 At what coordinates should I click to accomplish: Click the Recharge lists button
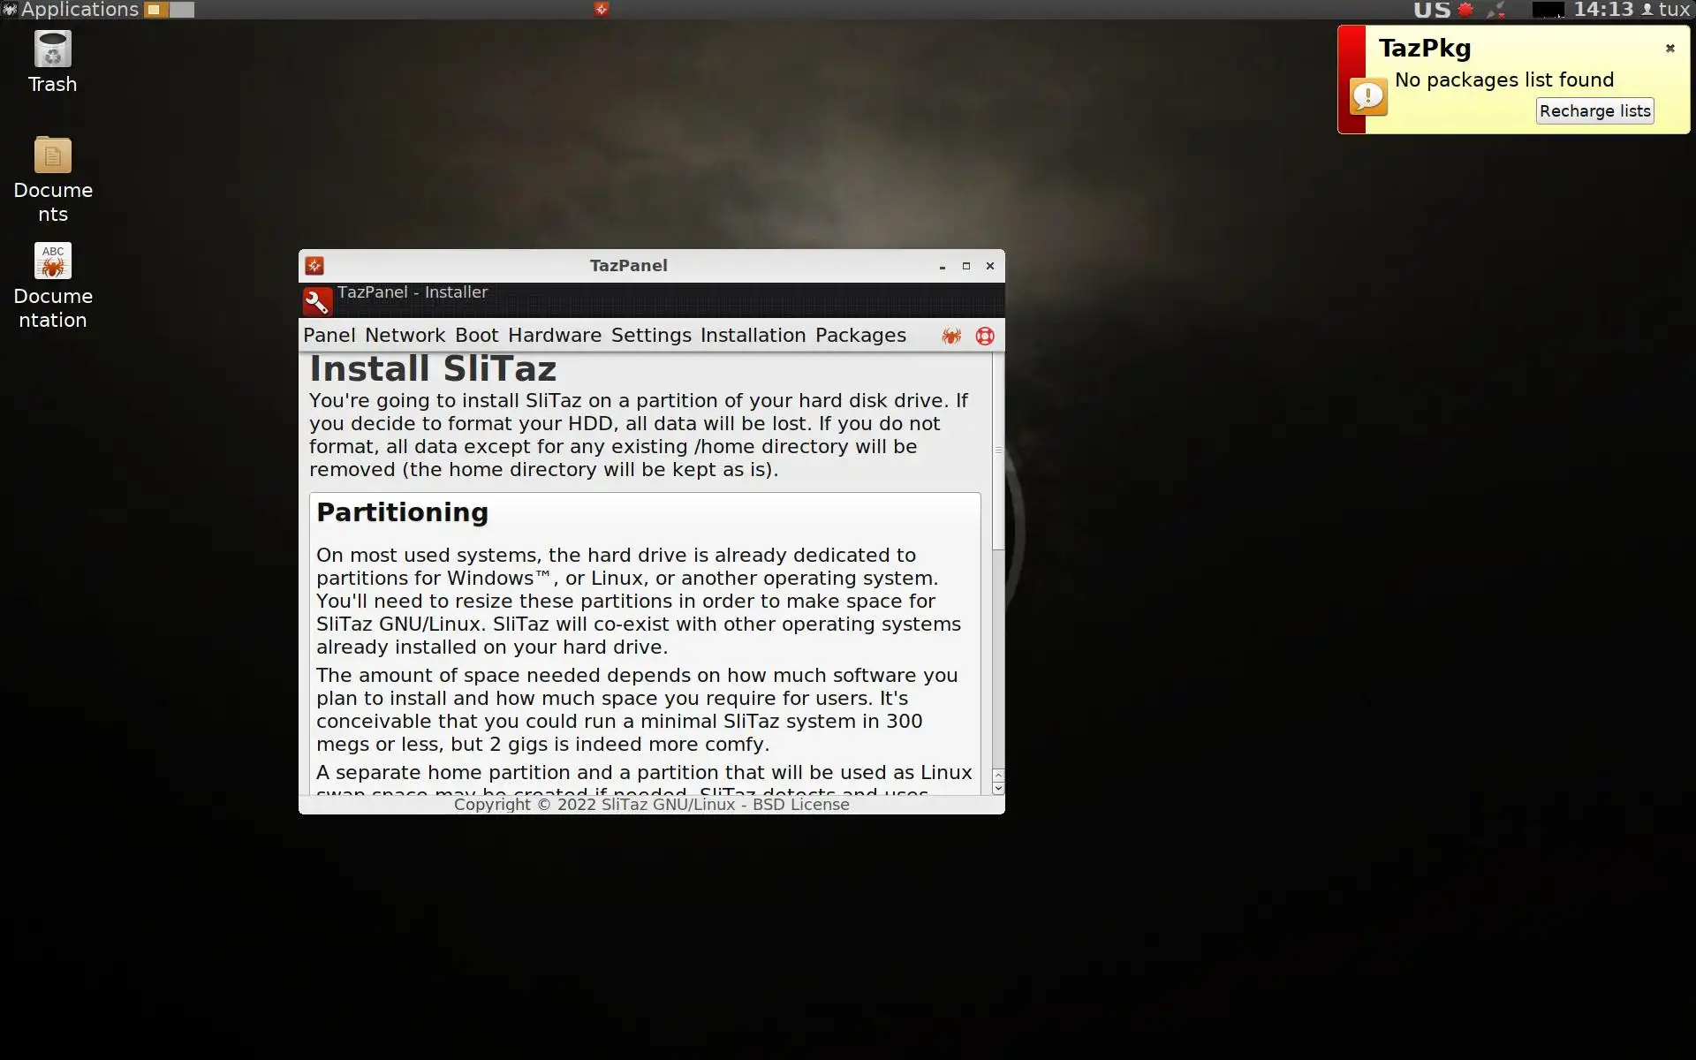coord(1594,111)
